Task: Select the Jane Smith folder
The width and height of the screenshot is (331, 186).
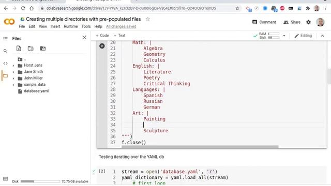Action: [33, 72]
